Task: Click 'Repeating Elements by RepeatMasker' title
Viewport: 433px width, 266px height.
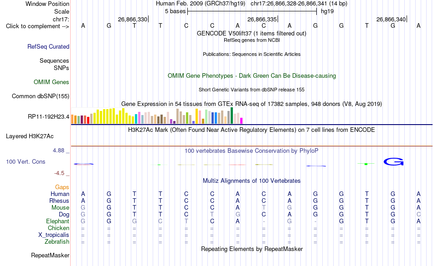Action: click(252, 249)
